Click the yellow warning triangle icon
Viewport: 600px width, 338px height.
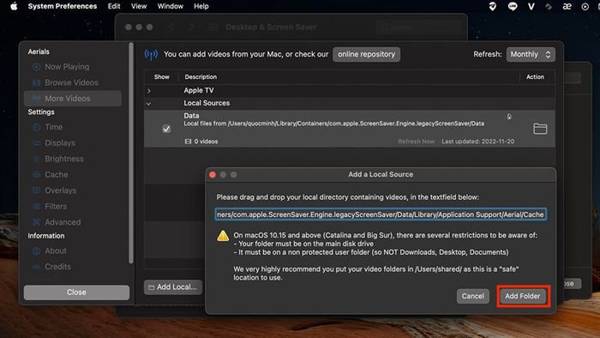tap(223, 236)
